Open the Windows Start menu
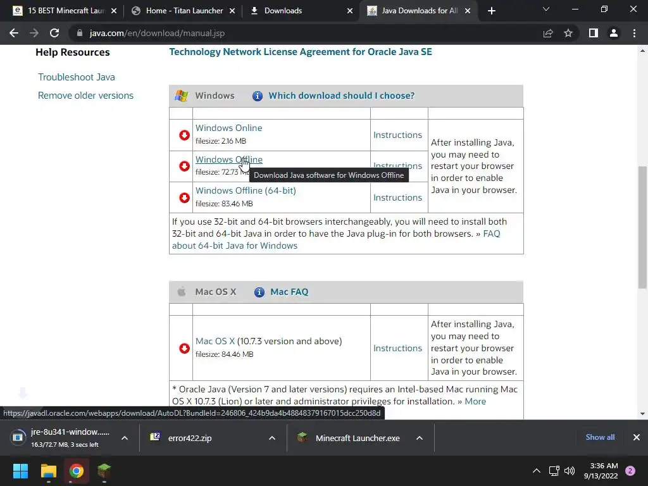This screenshot has width=648, height=486. pyautogui.click(x=20, y=471)
